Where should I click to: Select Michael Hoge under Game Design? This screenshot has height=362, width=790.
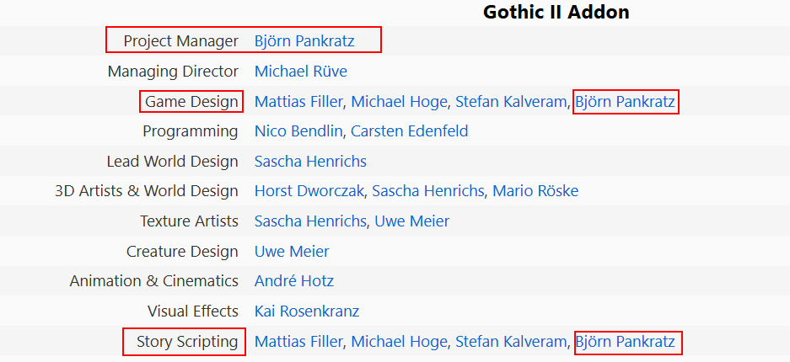click(x=399, y=102)
